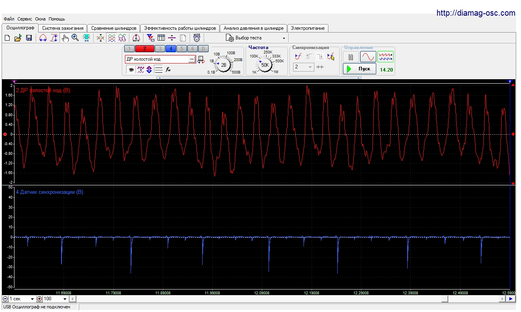
Task: Toggle the blue channel 4 button
Action: click(x=170, y=49)
